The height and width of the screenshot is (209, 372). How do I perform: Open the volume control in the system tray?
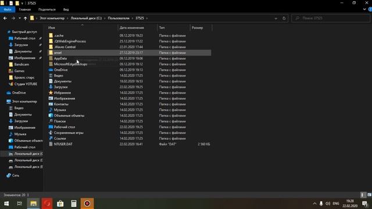pos(328,204)
